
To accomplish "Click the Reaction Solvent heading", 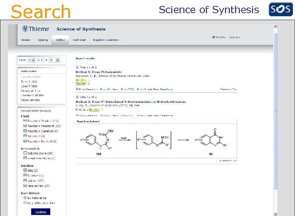I will point(88,121).
